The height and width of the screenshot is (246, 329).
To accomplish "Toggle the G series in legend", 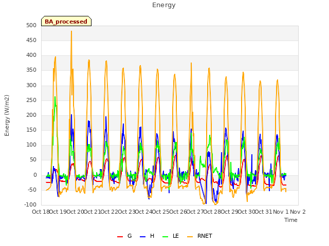I will (124, 236).
